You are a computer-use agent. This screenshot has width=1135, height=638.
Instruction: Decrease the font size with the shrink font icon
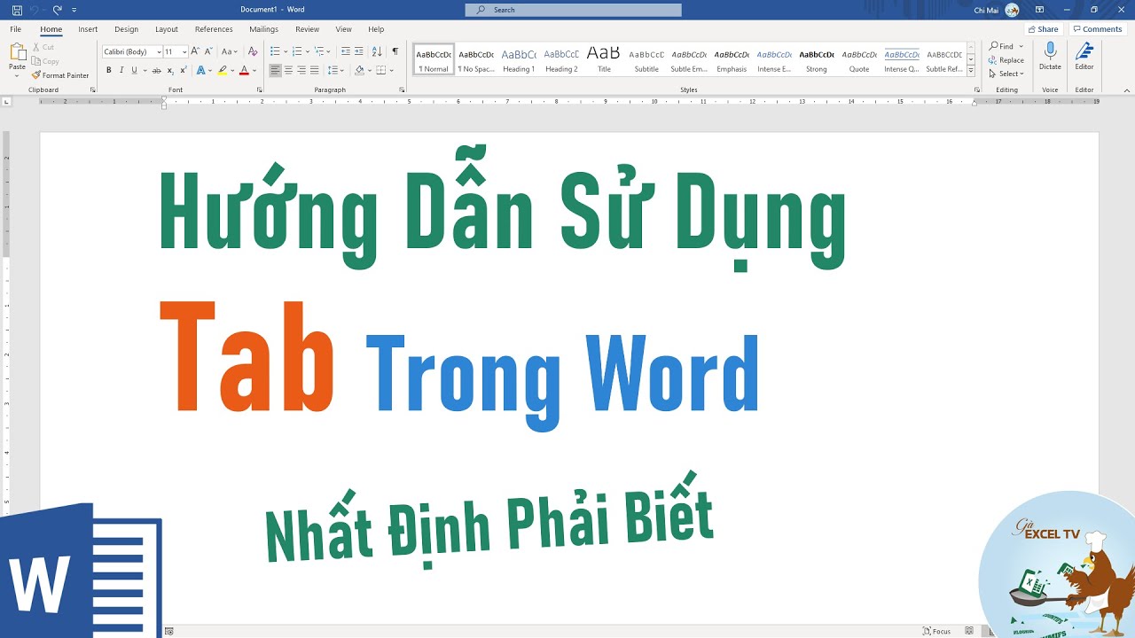coord(208,51)
